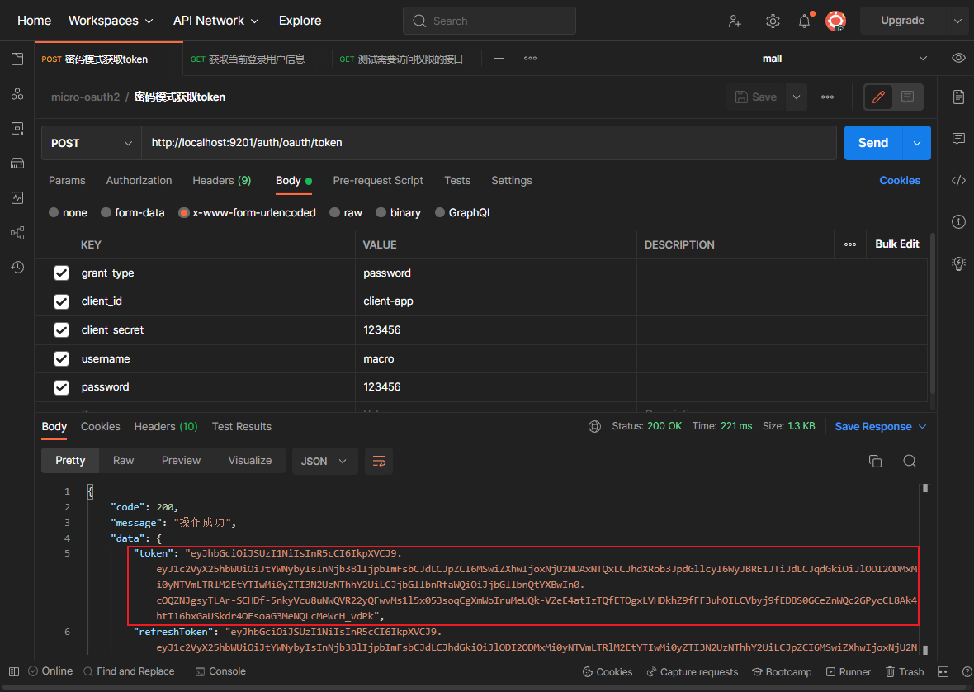Toggle line wrap in response viewer
This screenshot has width=974, height=692.
click(x=379, y=461)
